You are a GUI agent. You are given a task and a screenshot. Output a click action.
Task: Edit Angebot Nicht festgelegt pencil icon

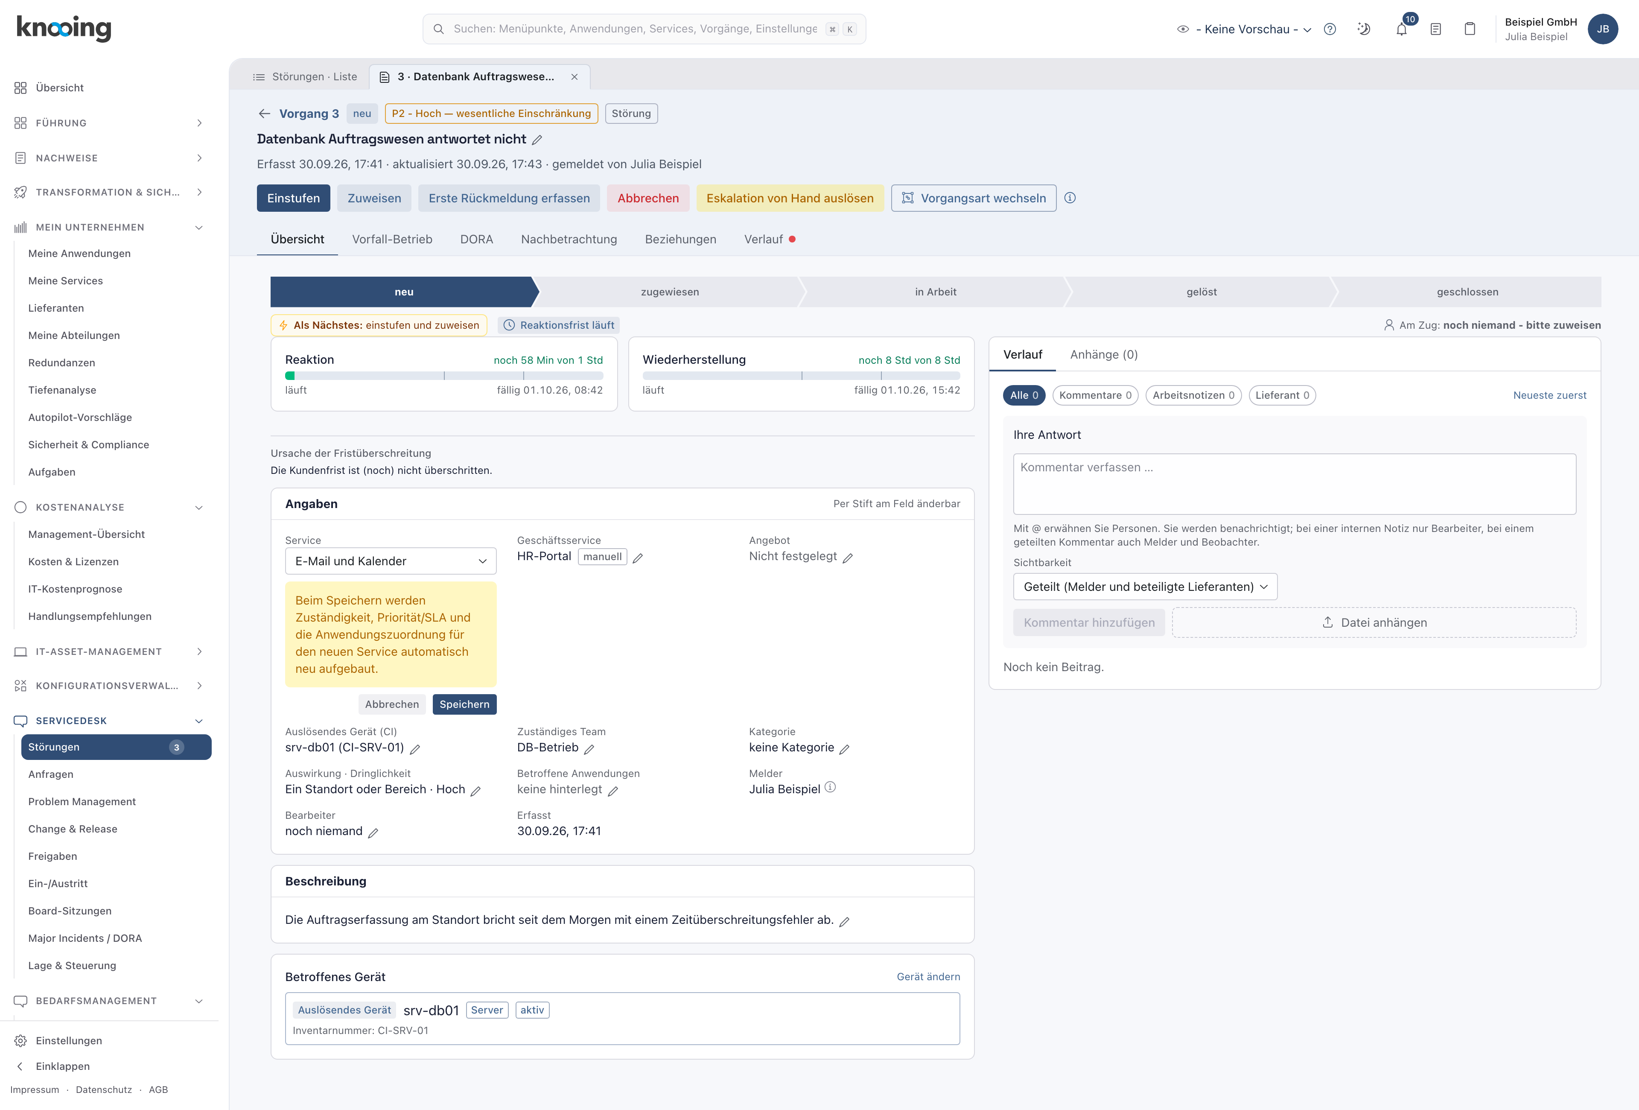[848, 558]
